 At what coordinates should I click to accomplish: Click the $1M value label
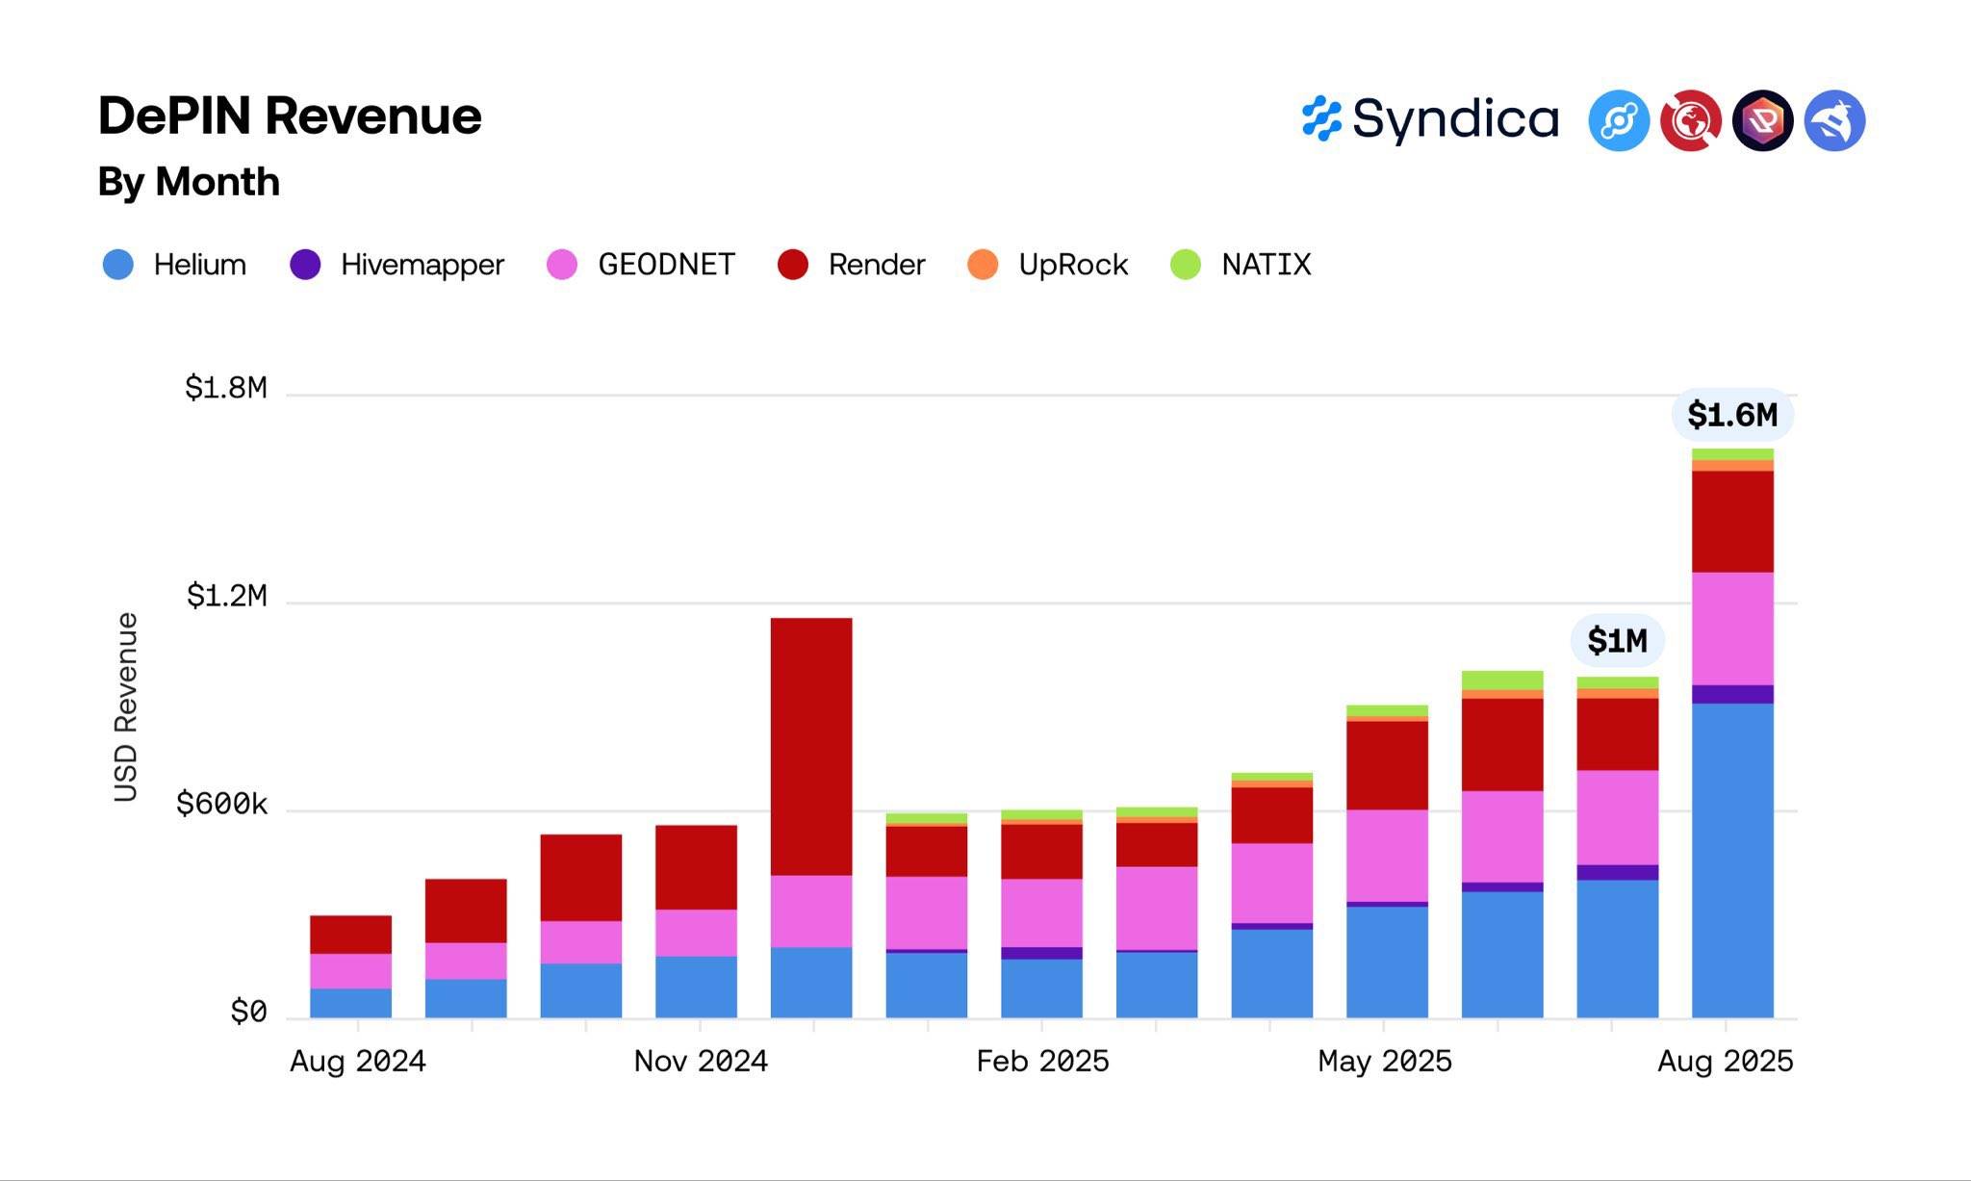[x=1617, y=640]
